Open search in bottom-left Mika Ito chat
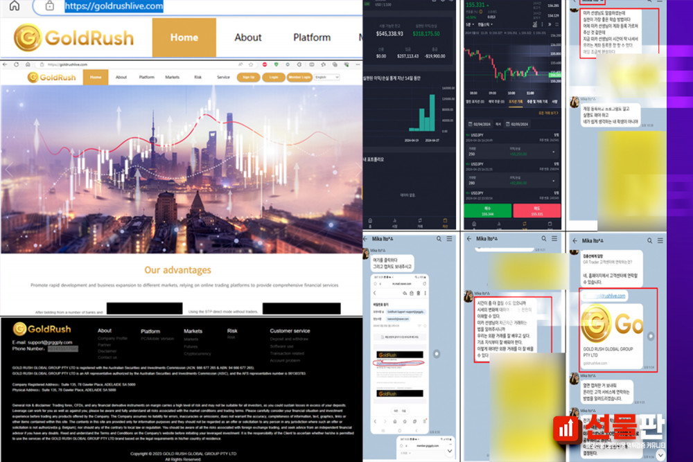The image size is (693, 462). [x=438, y=239]
